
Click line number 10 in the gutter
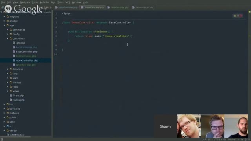tap(55, 54)
